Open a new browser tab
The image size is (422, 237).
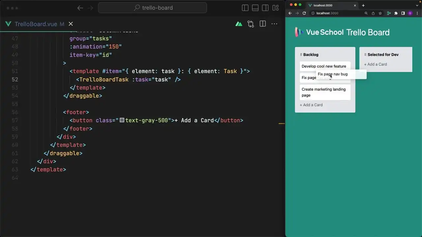363,5
